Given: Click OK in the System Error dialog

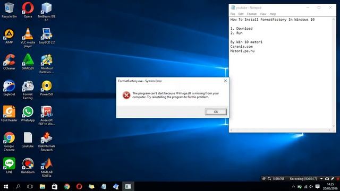Looking at the screenshot, I should click(x=216, y=112).
